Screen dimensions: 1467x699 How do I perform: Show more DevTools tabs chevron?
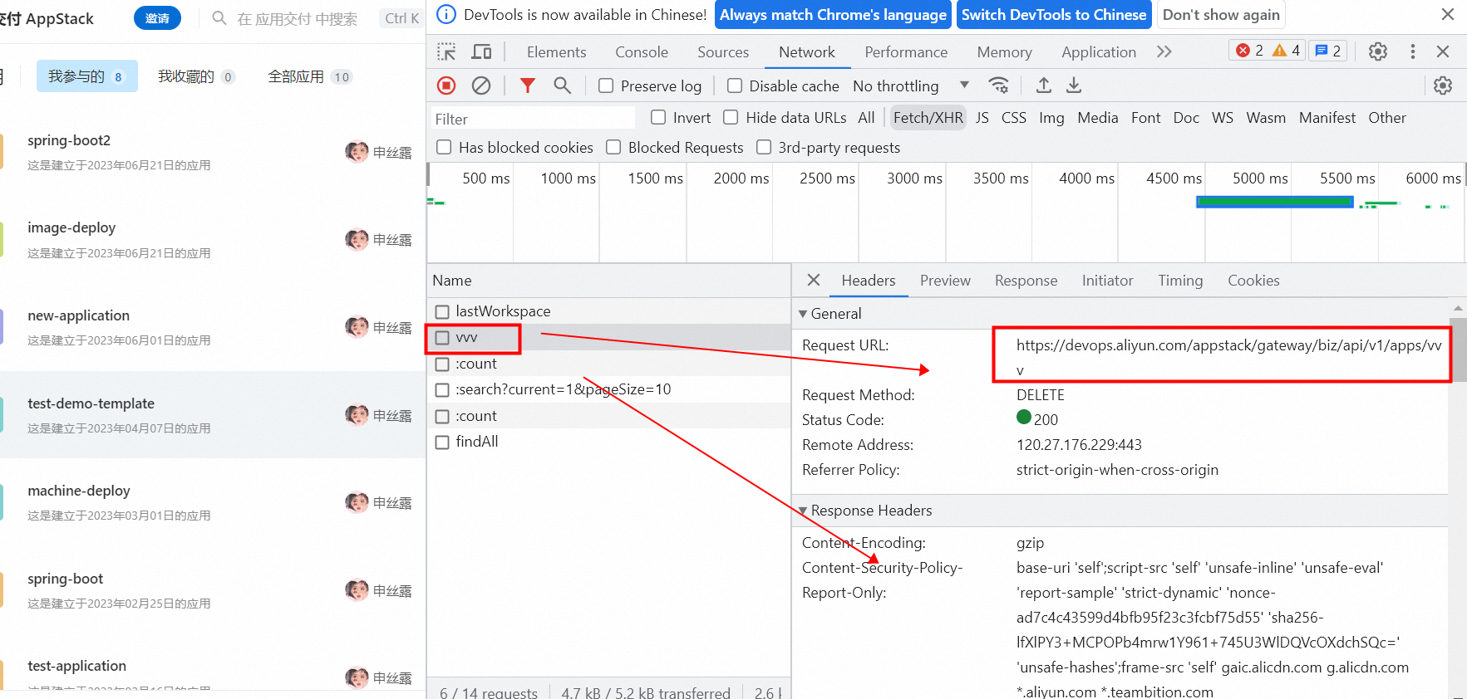[1164, 51]
